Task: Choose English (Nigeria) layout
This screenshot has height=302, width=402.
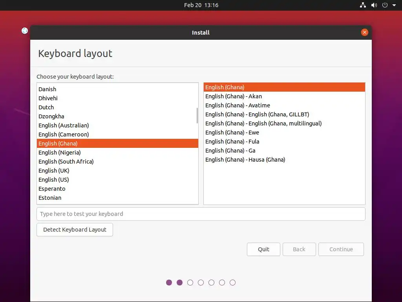Action: (117, 153)
